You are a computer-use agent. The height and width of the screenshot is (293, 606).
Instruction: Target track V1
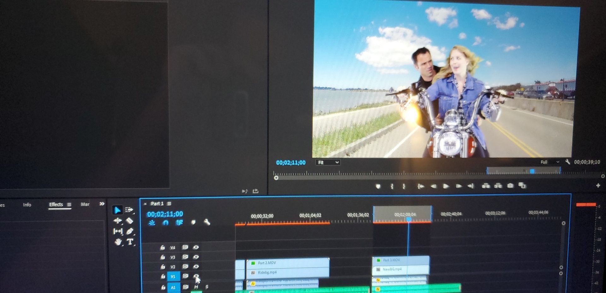[x=173, y=277]
